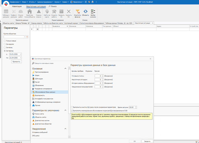Select Резервное копирование in settings list
This screenshot has width=199, height=143.
(x=44, y=89)
